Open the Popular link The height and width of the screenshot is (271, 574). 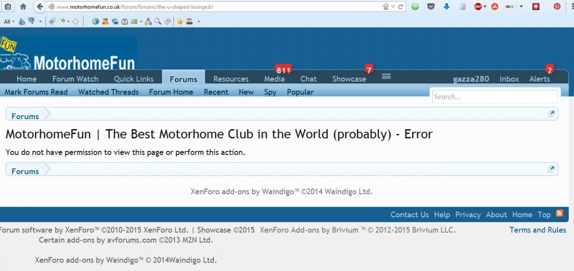300,92
